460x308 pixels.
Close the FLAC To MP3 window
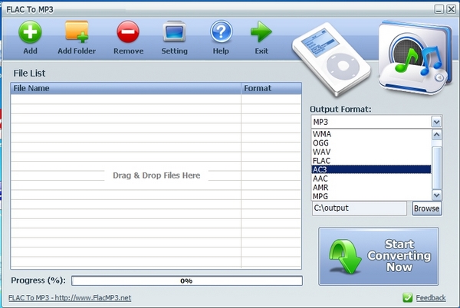point(451,9)
